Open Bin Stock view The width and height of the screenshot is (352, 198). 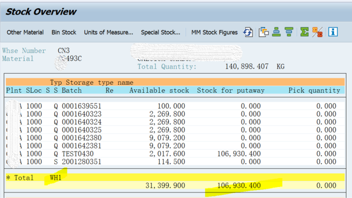[x=64, y=32]
